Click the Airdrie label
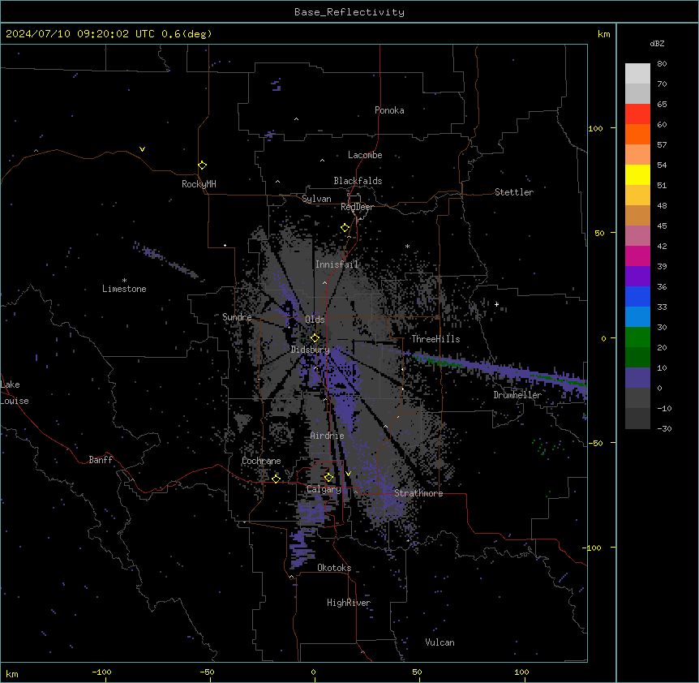 [x=328, y=436]
